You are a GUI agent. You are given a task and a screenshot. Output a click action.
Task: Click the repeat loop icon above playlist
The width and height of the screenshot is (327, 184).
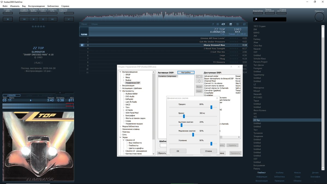pos(223,24)
